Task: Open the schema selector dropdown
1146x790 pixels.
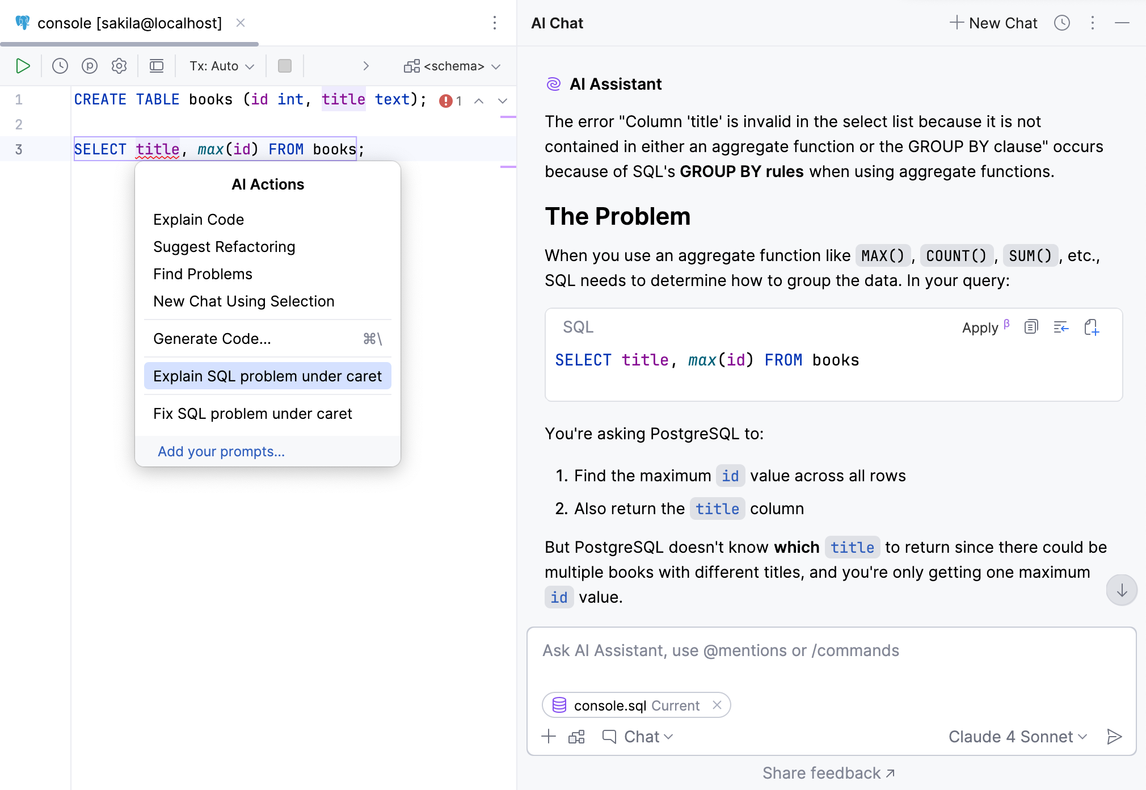Action: point(452,66)
